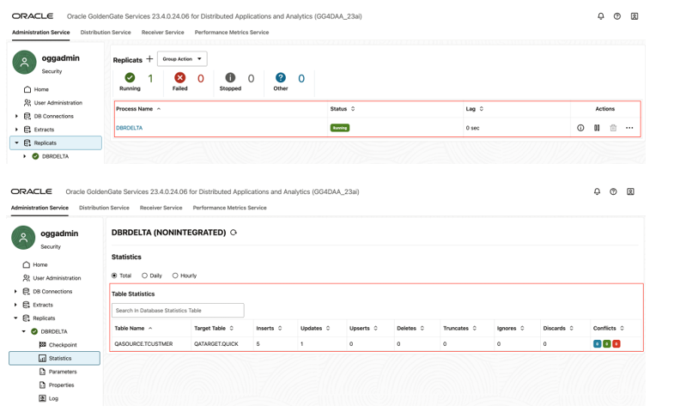This screenshot has width=674, height=418.
Task: Click the '0 sec' lag value
Action: point(472,128)
